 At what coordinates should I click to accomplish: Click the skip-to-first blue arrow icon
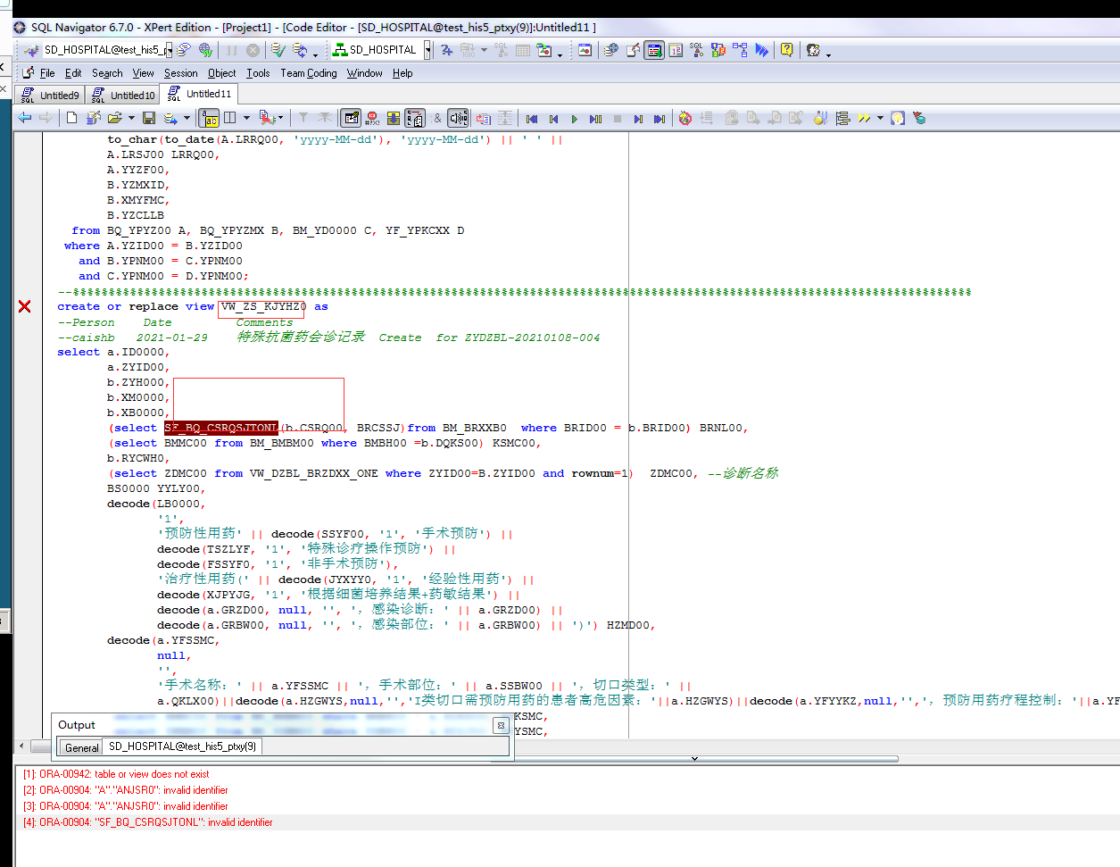(532, 118)
